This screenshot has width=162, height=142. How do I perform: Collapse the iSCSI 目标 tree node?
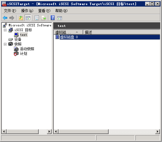[5, 30]
